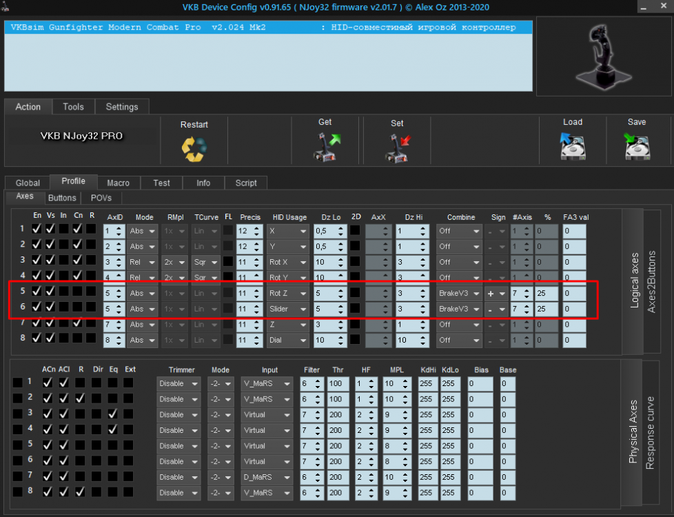Toggle the R checkbox for physical axis 8
Screen dimensions: 674x517
(x=80, y=492)
